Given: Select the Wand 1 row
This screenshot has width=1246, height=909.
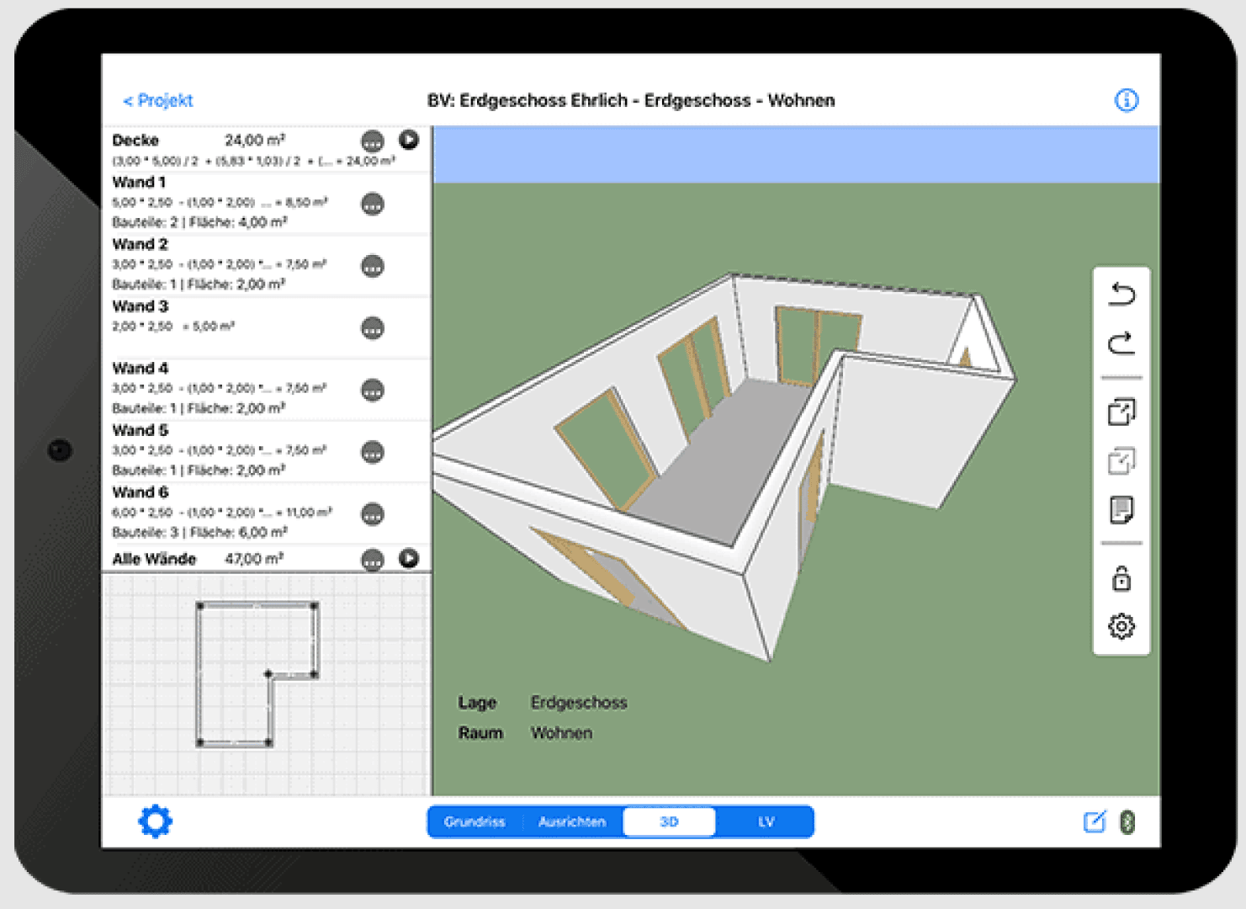Looking at the screenshot, I should (267, 203).
